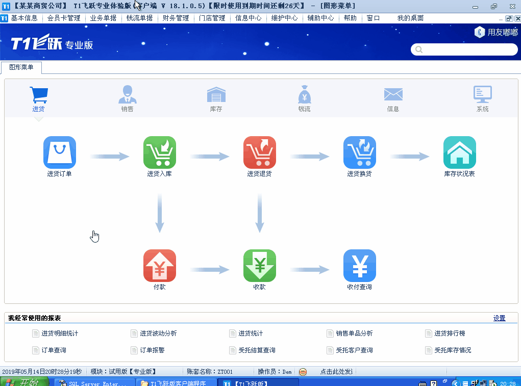
Task: Switch to the 图形菜单 tab
Action: tap(21, 67)
